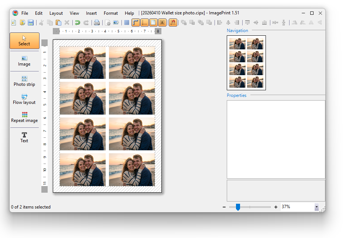The width and height of the screenshot is (349, 238).
Task: Undo the last action
Action: click(77, 22)
